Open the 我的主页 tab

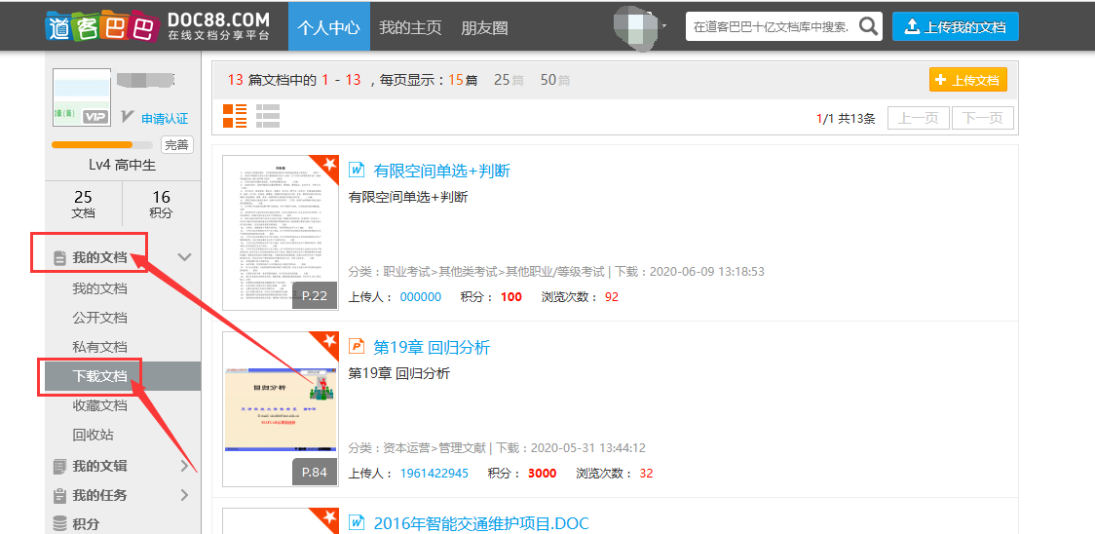point(409,27)
